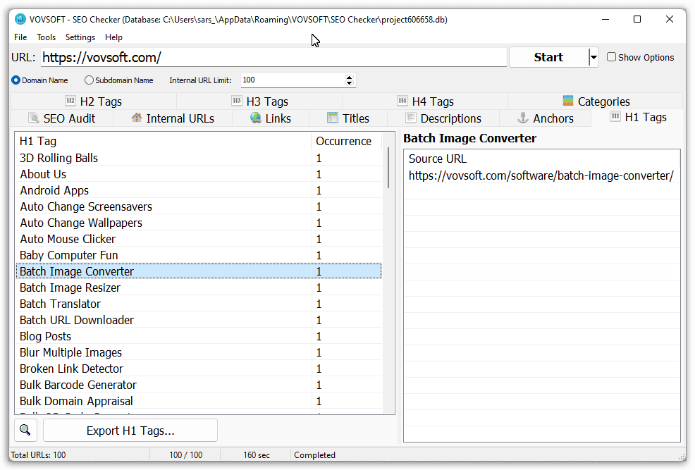Viewport: 695px width, 470px height.
Task: Switch to the Categories tab
Action: [596, 101]
